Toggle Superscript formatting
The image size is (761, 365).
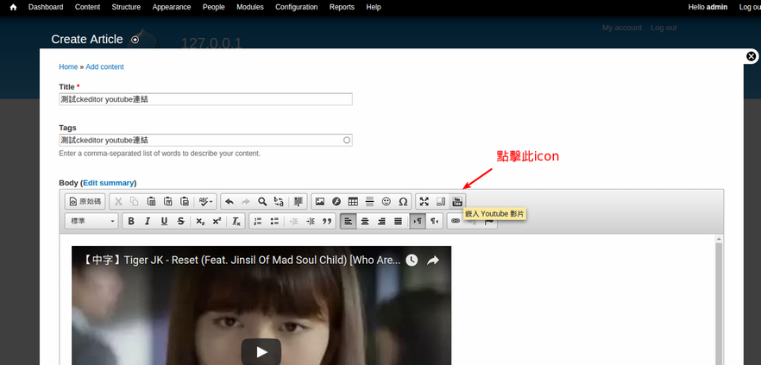tap(217, 221)
